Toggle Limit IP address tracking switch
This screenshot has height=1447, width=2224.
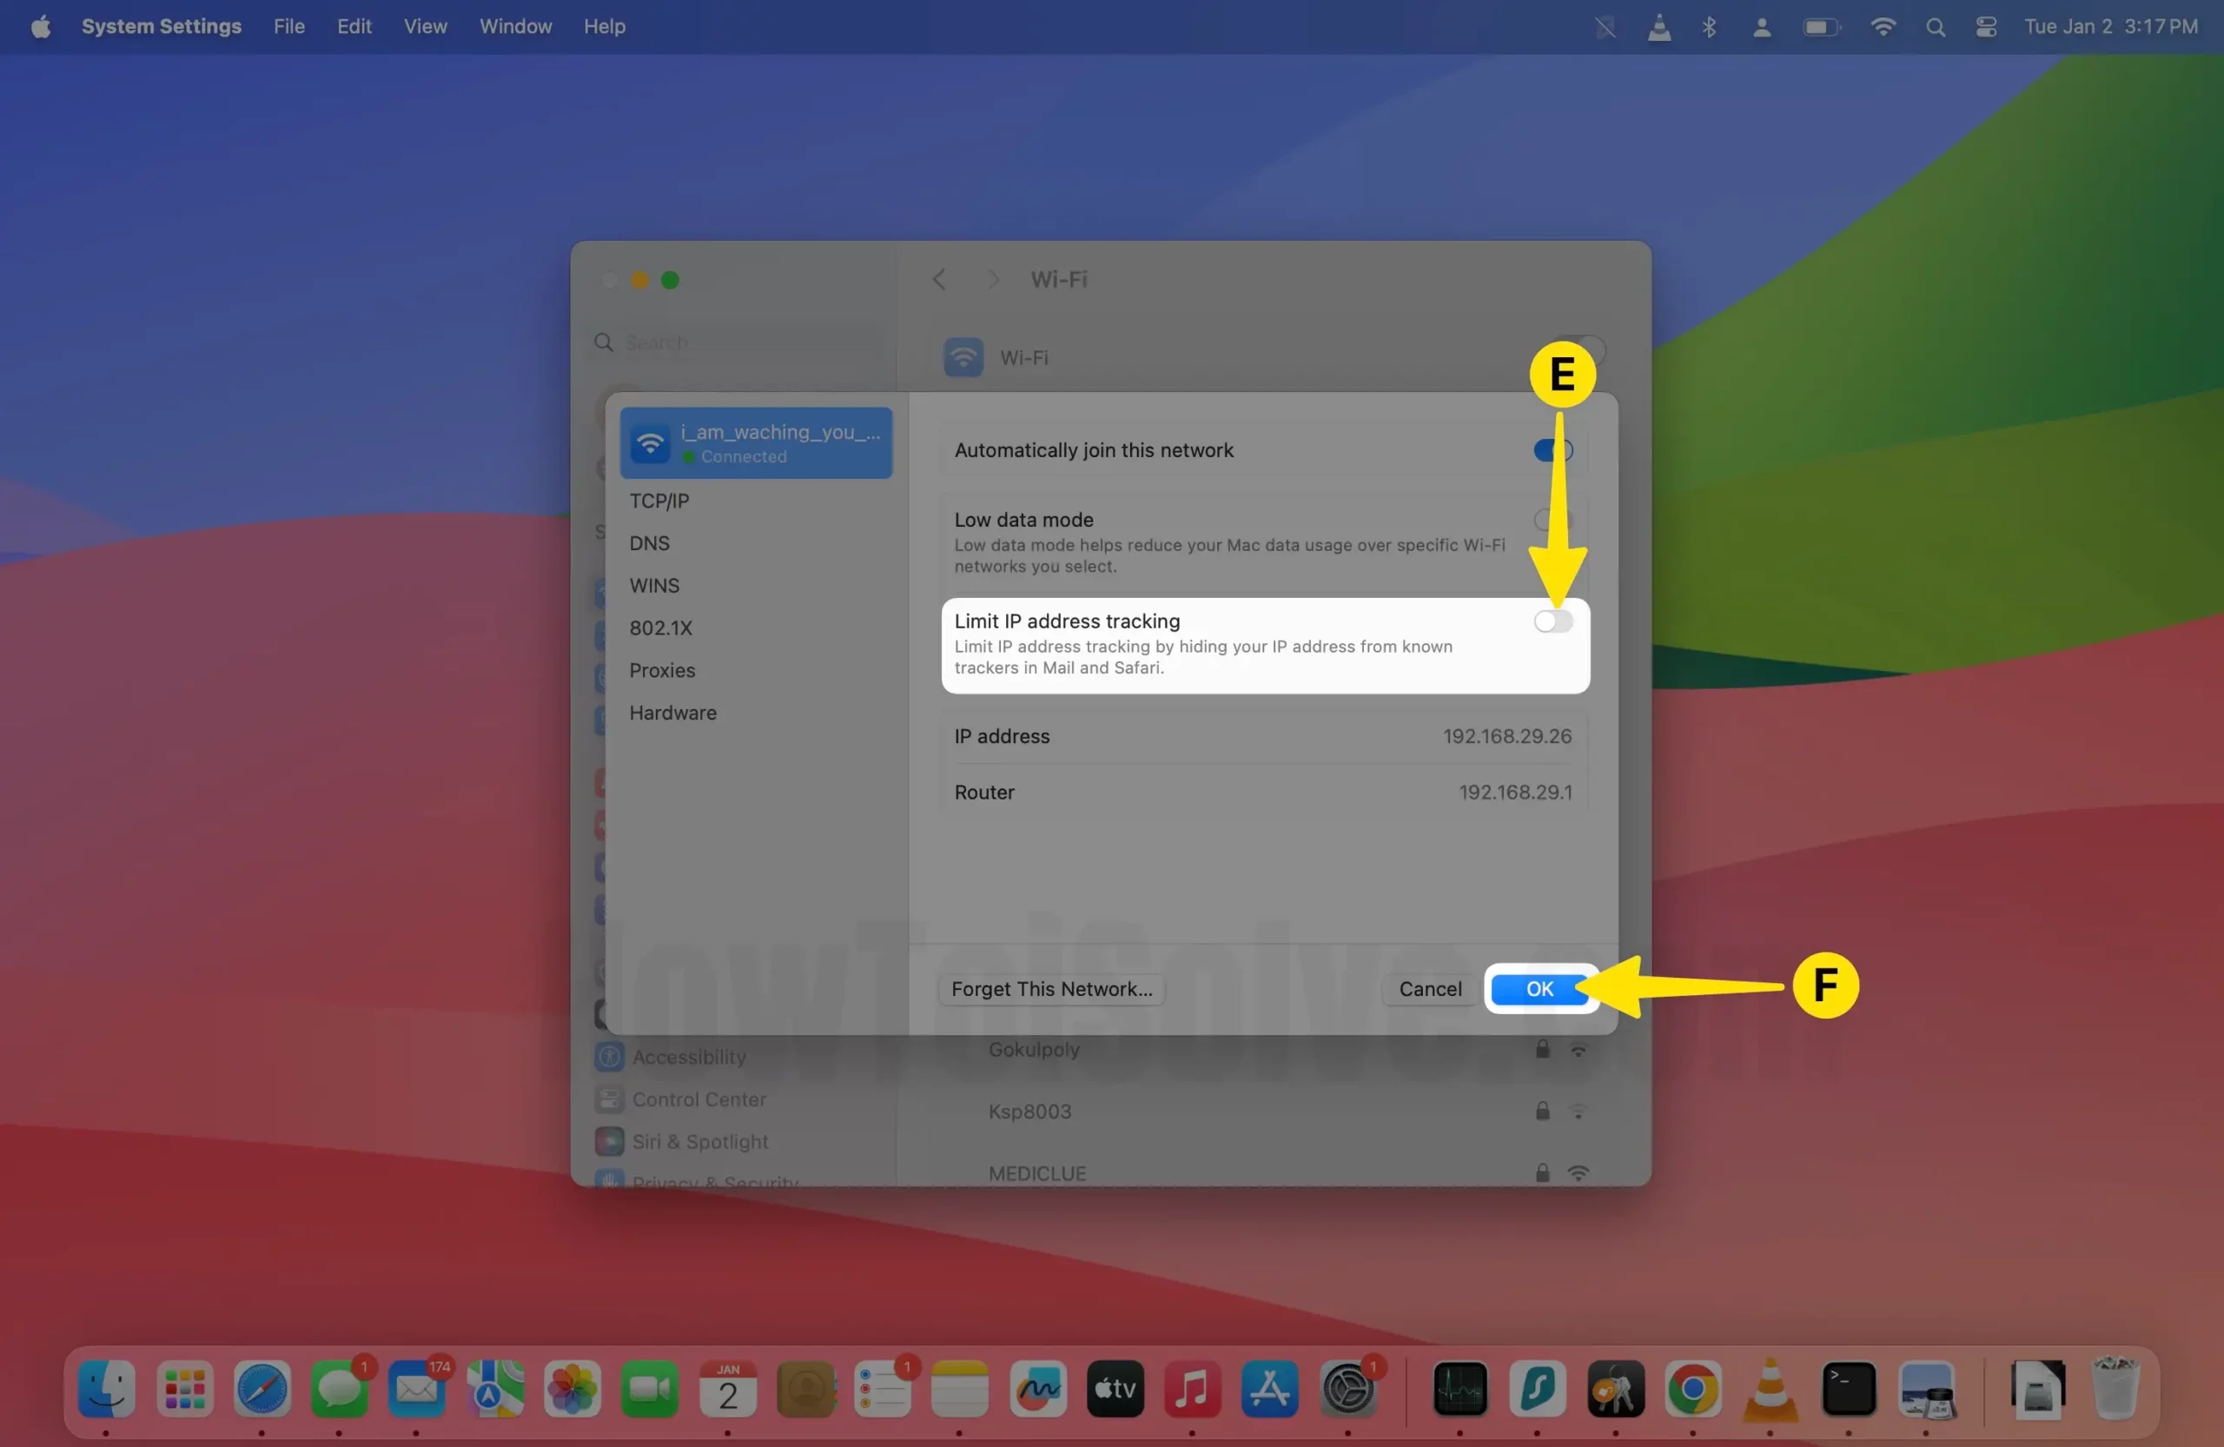[x=1552, y=621]
